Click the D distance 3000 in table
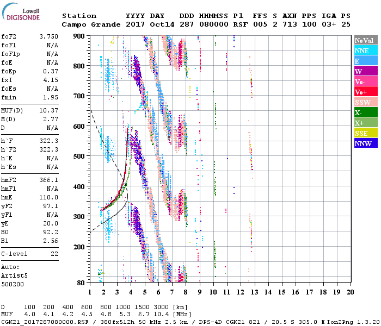The height and width of the screenshot is (326, 381). coord(161,308)
